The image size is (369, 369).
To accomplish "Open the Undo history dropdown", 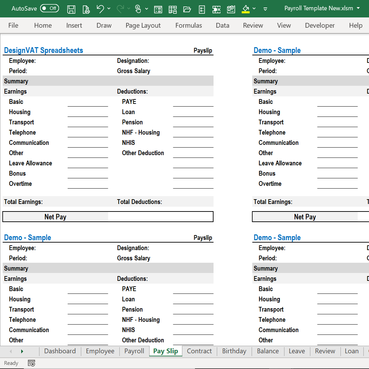I will [109, 9].
